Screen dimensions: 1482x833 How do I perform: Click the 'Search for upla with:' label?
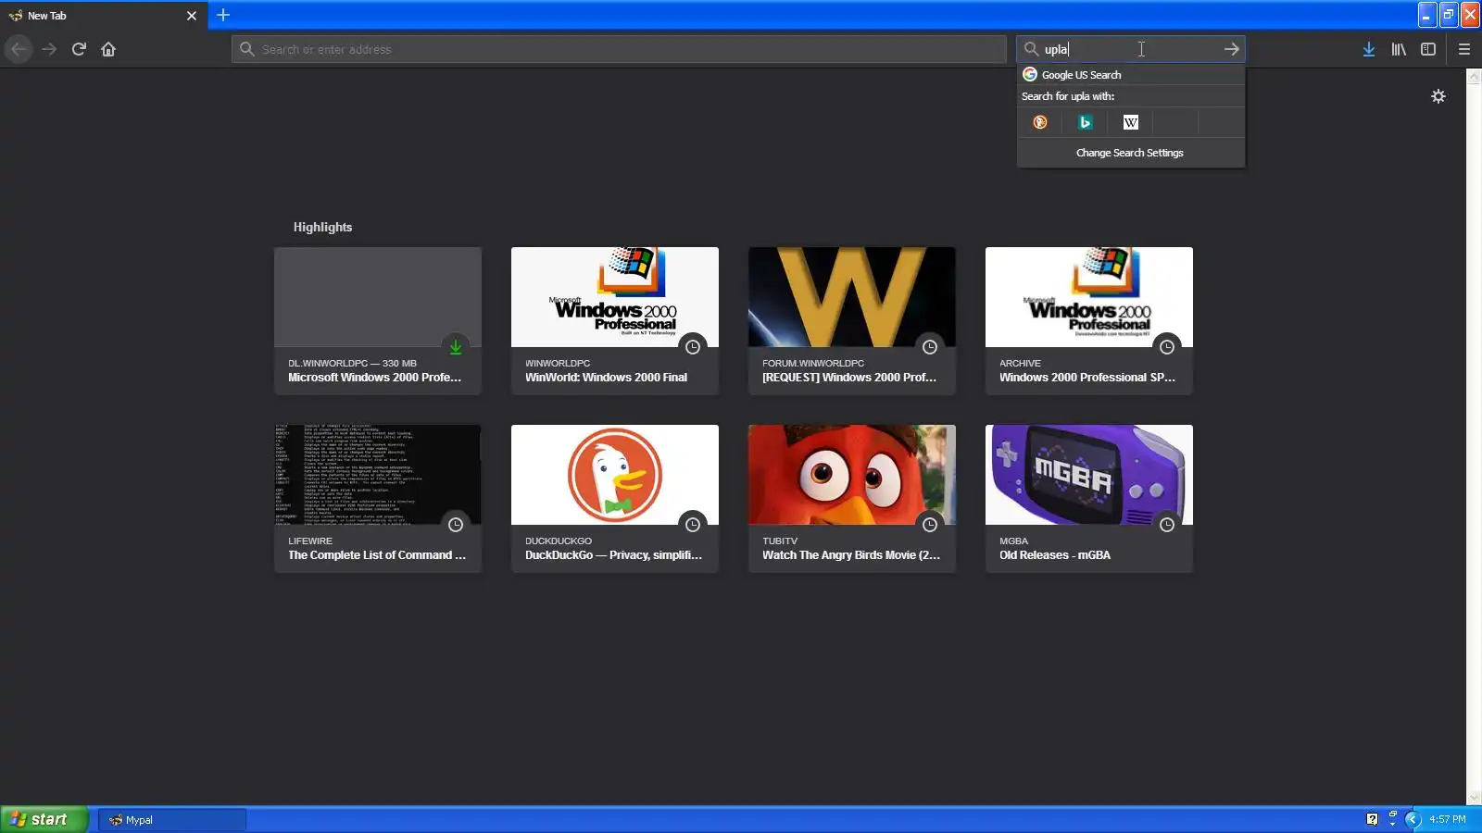pos(1068,96)
